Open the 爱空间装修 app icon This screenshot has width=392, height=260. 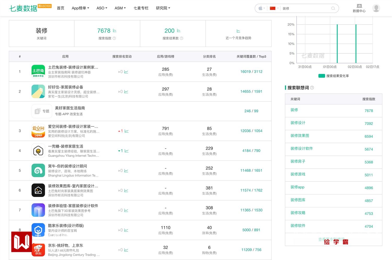(38, 131)
